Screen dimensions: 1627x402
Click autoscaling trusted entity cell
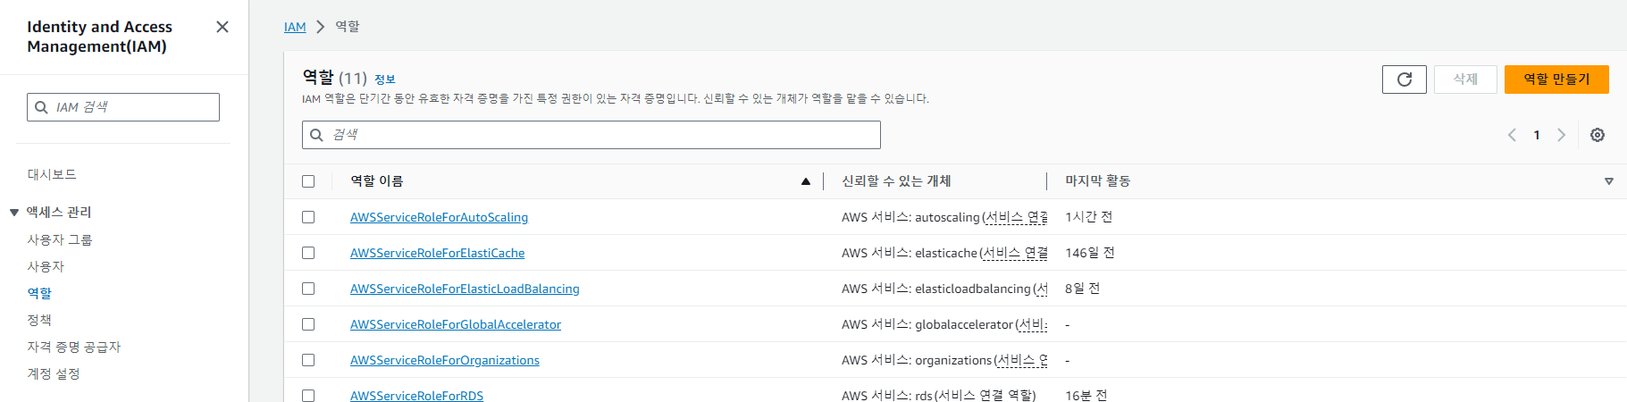click(x=944, y=217)
